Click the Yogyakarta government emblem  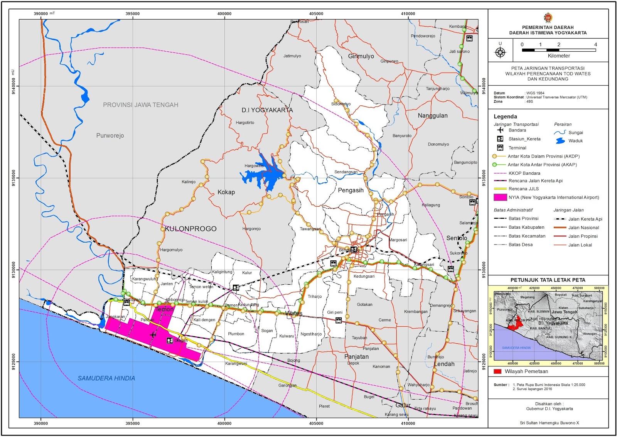(x=548, y=18)
